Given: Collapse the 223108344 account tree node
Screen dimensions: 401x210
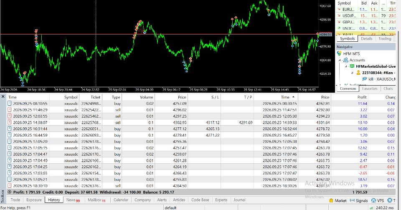Looking at the screenshot, I should point(353,73).
